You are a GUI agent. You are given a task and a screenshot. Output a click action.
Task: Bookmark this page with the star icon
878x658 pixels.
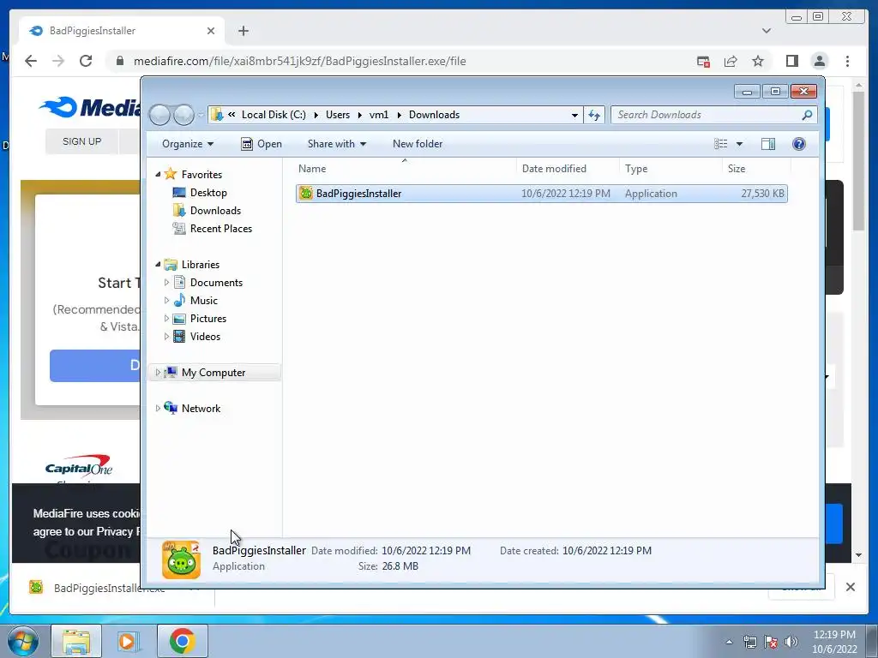pos(758,61)
